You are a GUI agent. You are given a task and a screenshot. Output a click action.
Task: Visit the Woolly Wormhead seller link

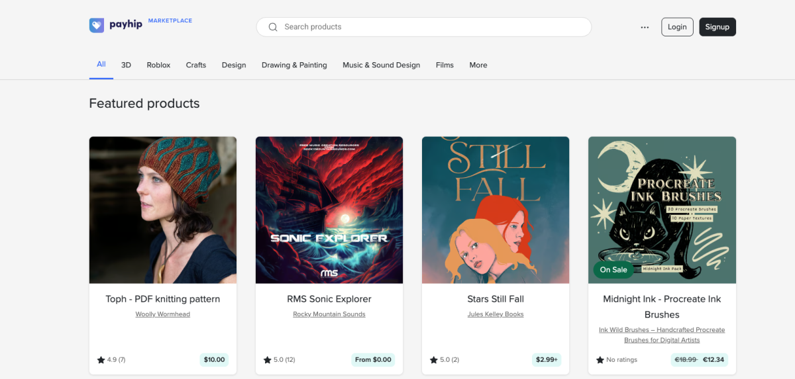tap(163, 314)
